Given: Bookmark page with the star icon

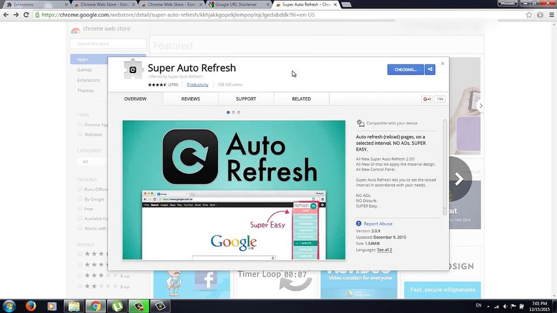Looking at the screenshot, I should tap(529, 15).
